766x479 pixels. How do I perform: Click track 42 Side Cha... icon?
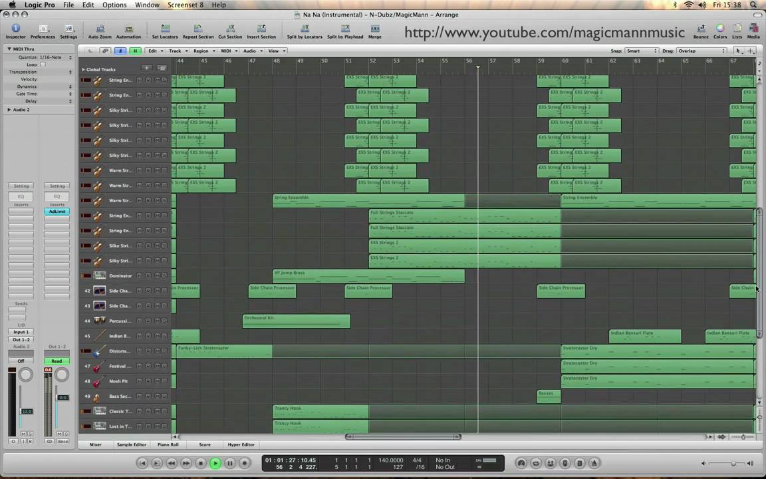pos(100,291)
